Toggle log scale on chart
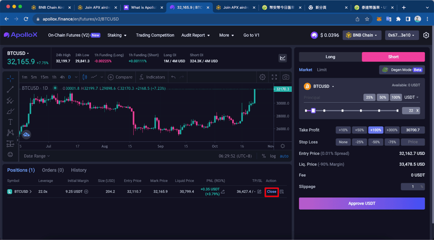This screenshot has height=240, width=434. click(x=273, y=156)
